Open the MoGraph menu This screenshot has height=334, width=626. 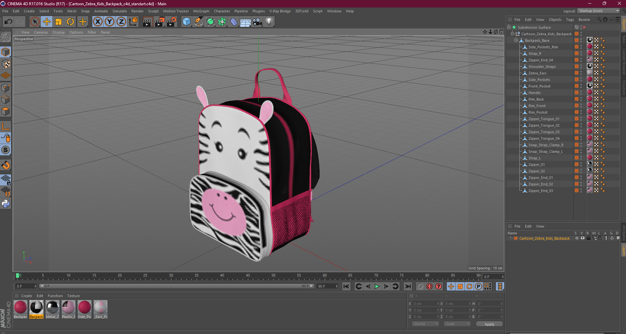tap(201, 11)
